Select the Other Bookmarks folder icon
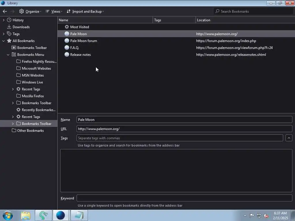This screenshot has height=221, width=295. pos(14,130)
